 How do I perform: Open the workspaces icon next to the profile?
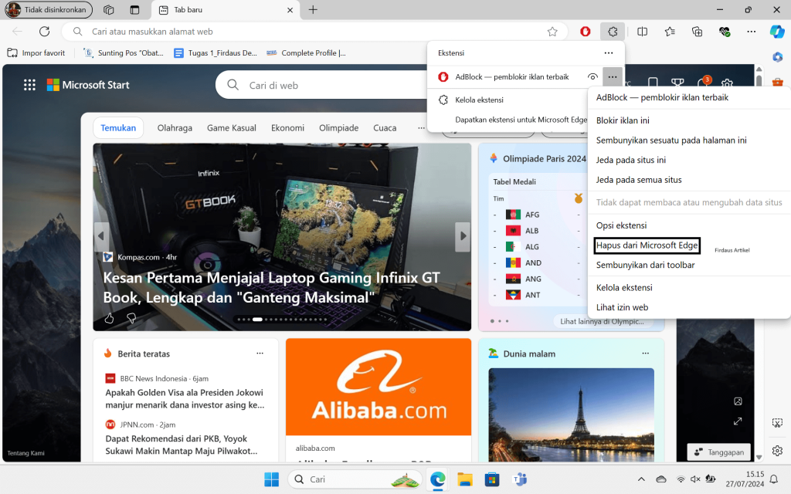point(108,9)
